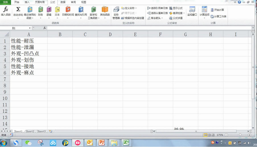Screen dimensions: 257x147
Task: Click Calculate Sheet (计算工作表)
Action: [219, 16]
